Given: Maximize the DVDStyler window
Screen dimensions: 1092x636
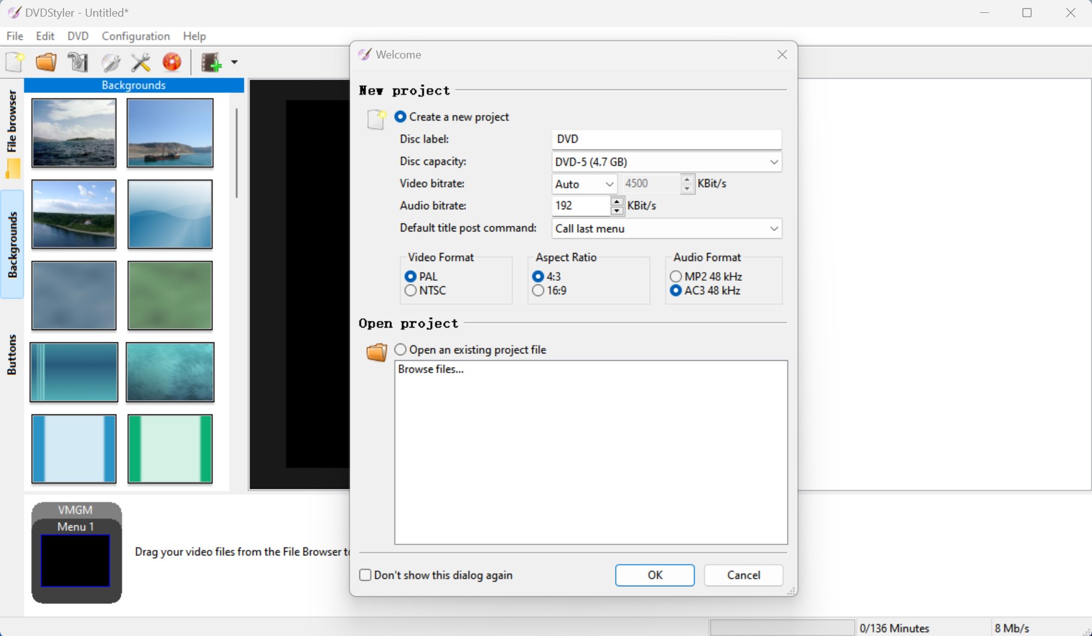Looking at the screenshot, I should pos(1027,13).
